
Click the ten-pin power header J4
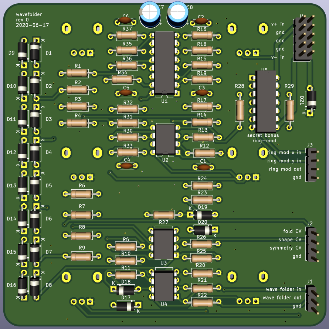(x=304, y=38)
